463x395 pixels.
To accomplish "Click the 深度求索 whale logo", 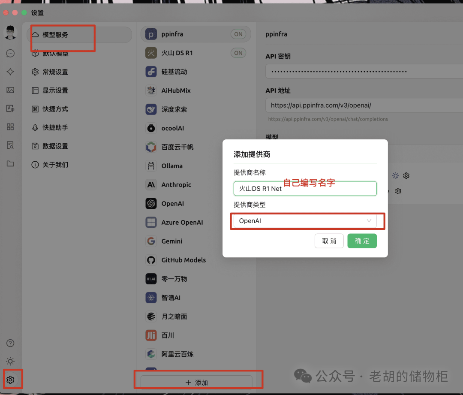I will coord(151,109).
